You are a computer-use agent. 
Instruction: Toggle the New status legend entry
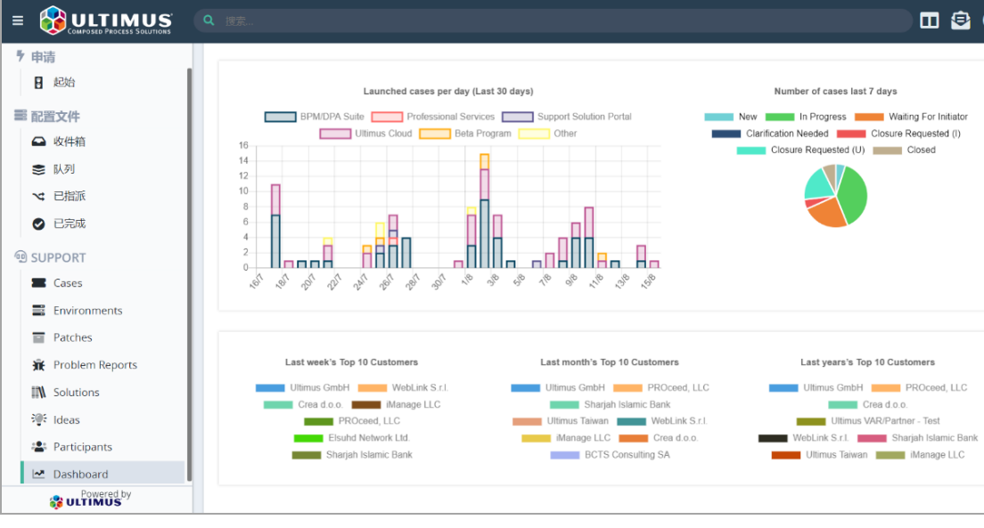[x=731, y=117]
